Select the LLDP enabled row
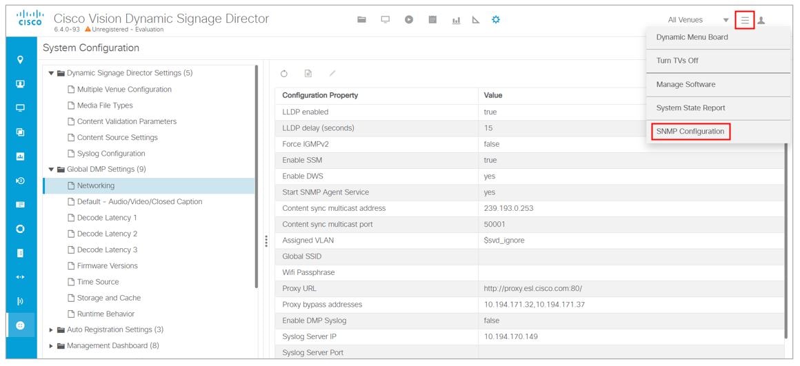Viewport: 800px width, 366px height. pyautogui.click(x=530, y=112)
